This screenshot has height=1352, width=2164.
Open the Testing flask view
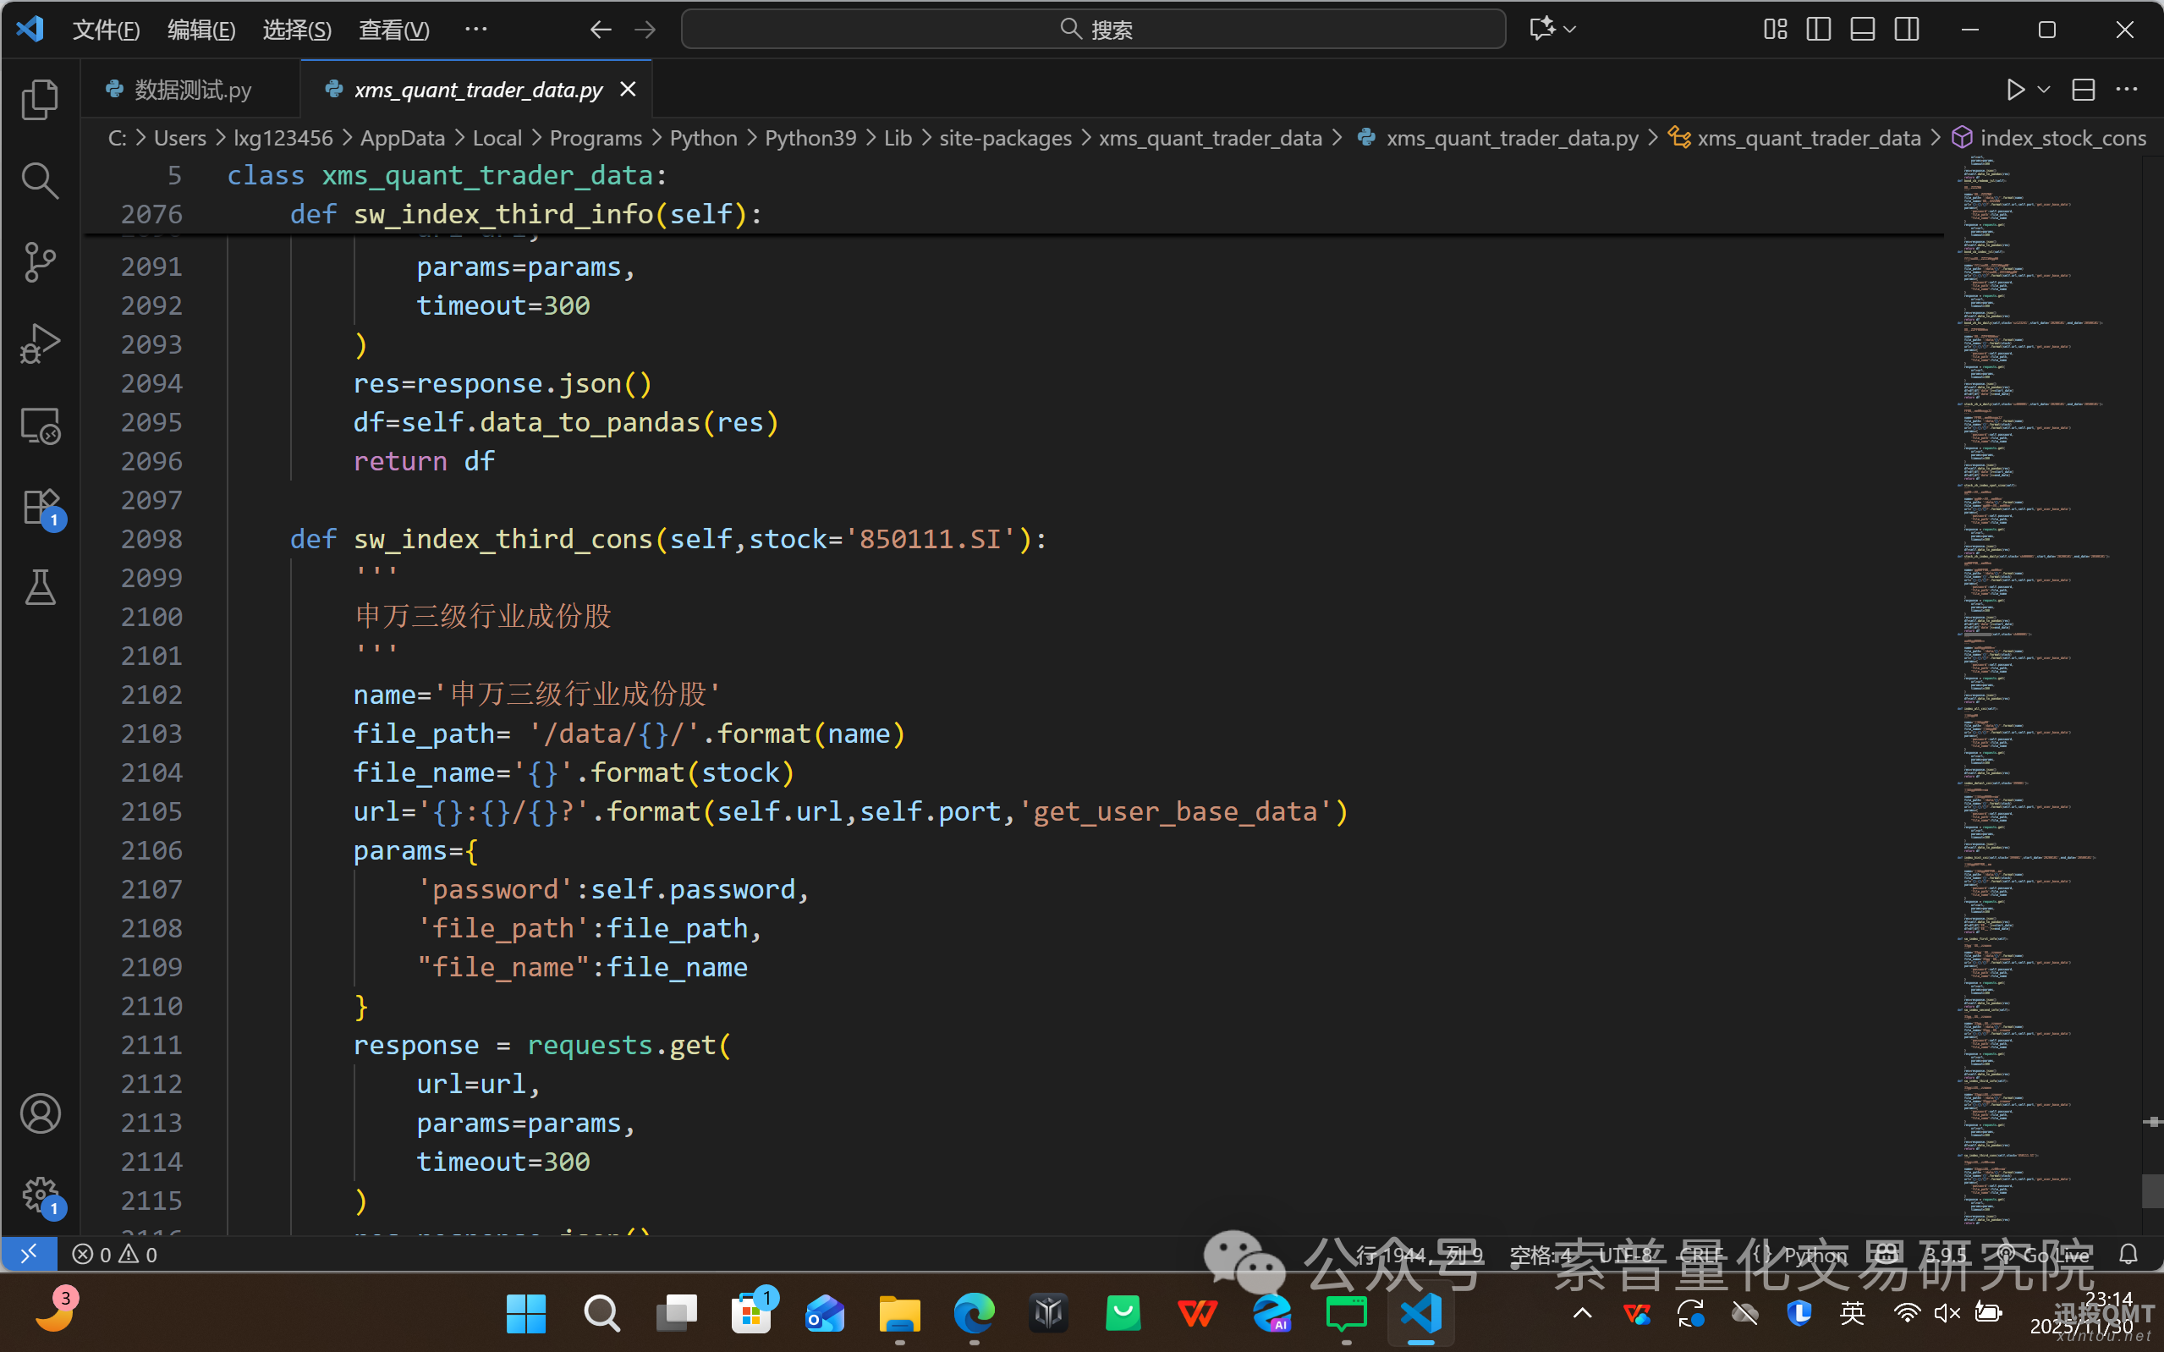click(x=41, y=588)
